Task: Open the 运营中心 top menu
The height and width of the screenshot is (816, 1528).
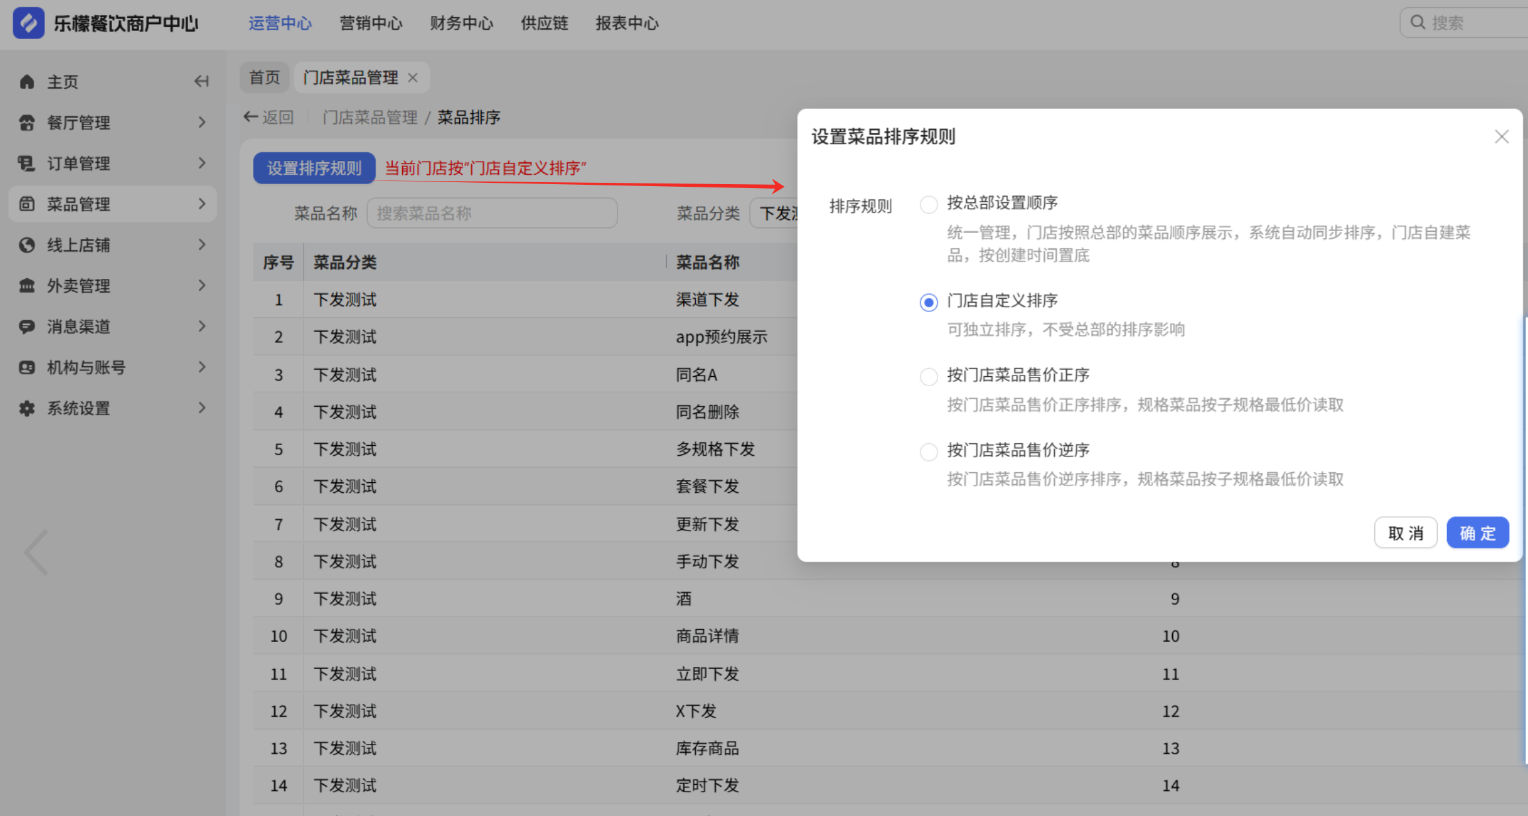Action: pyautogui.click(x=280, y=23)
